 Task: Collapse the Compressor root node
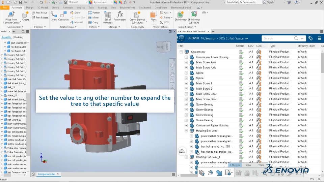coord(181,52)
